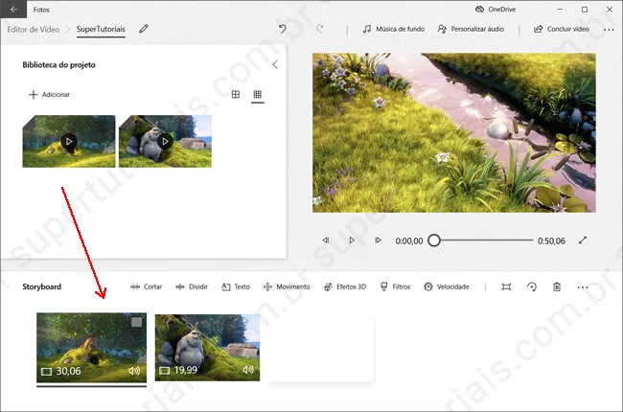
Task: Play the video preview
Action: (x=352, y=240)
